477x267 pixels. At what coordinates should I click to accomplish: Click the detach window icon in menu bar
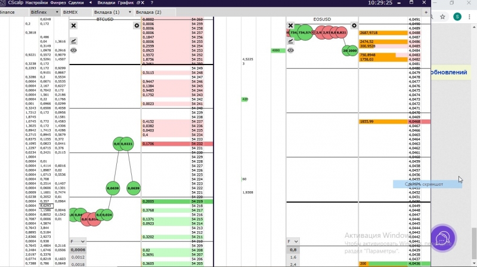tap(138, 3)
